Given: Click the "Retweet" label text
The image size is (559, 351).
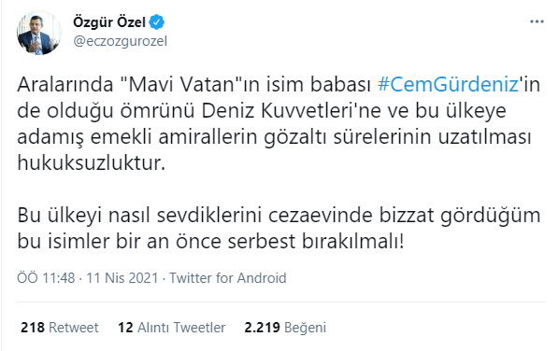Looking at the screenshot, I should tap(74, 328).
